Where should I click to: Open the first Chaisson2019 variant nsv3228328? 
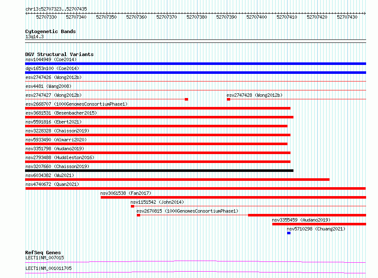point(57,131)
